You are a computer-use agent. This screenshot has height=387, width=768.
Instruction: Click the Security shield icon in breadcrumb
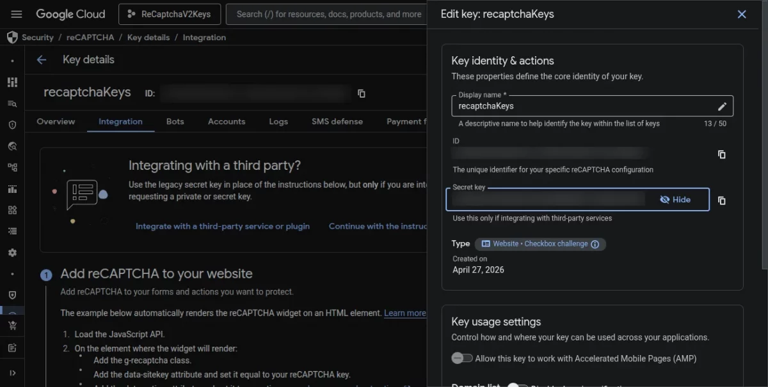(x=12, y=37)
